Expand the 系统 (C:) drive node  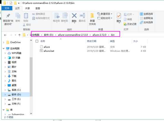5,90
